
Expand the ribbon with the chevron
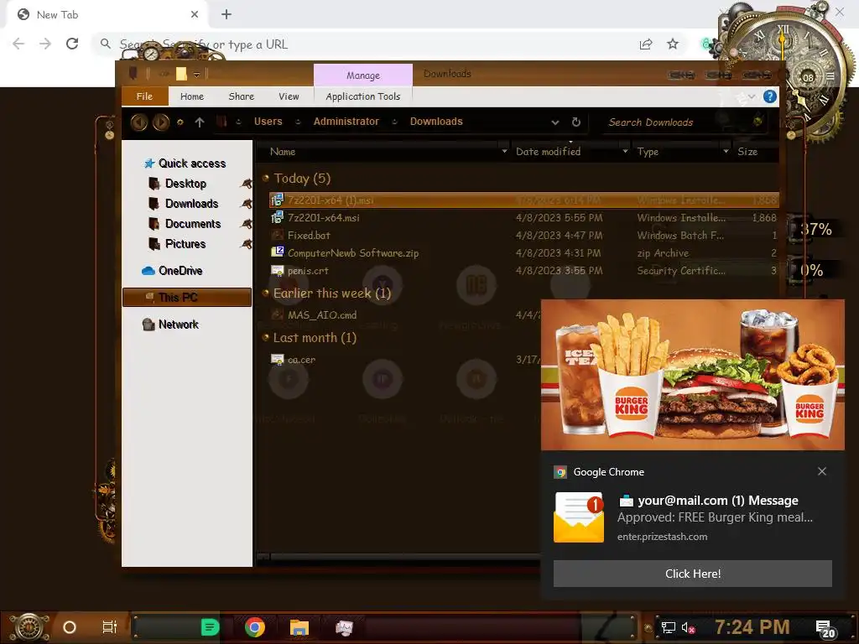click(x=752, y=96)
